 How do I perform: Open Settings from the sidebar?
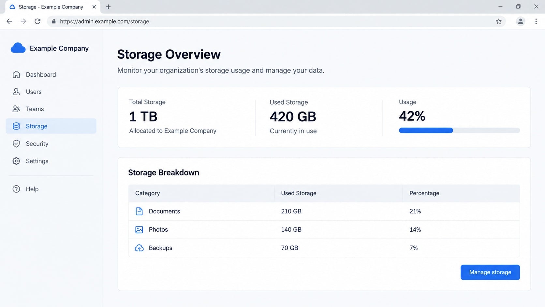tap(51, 161)
